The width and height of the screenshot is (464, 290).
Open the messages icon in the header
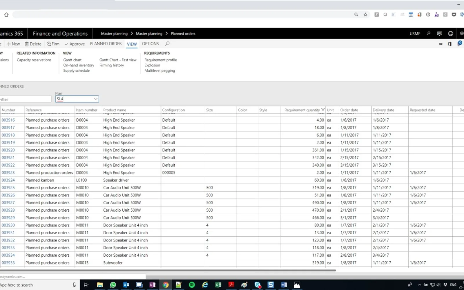[439, 34]
